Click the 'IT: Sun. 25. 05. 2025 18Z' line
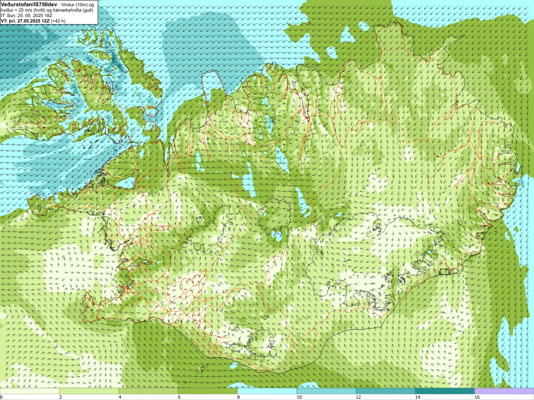The height and width of the screenshot is (400, 534). pyautogui.click(x=27, y=15)
